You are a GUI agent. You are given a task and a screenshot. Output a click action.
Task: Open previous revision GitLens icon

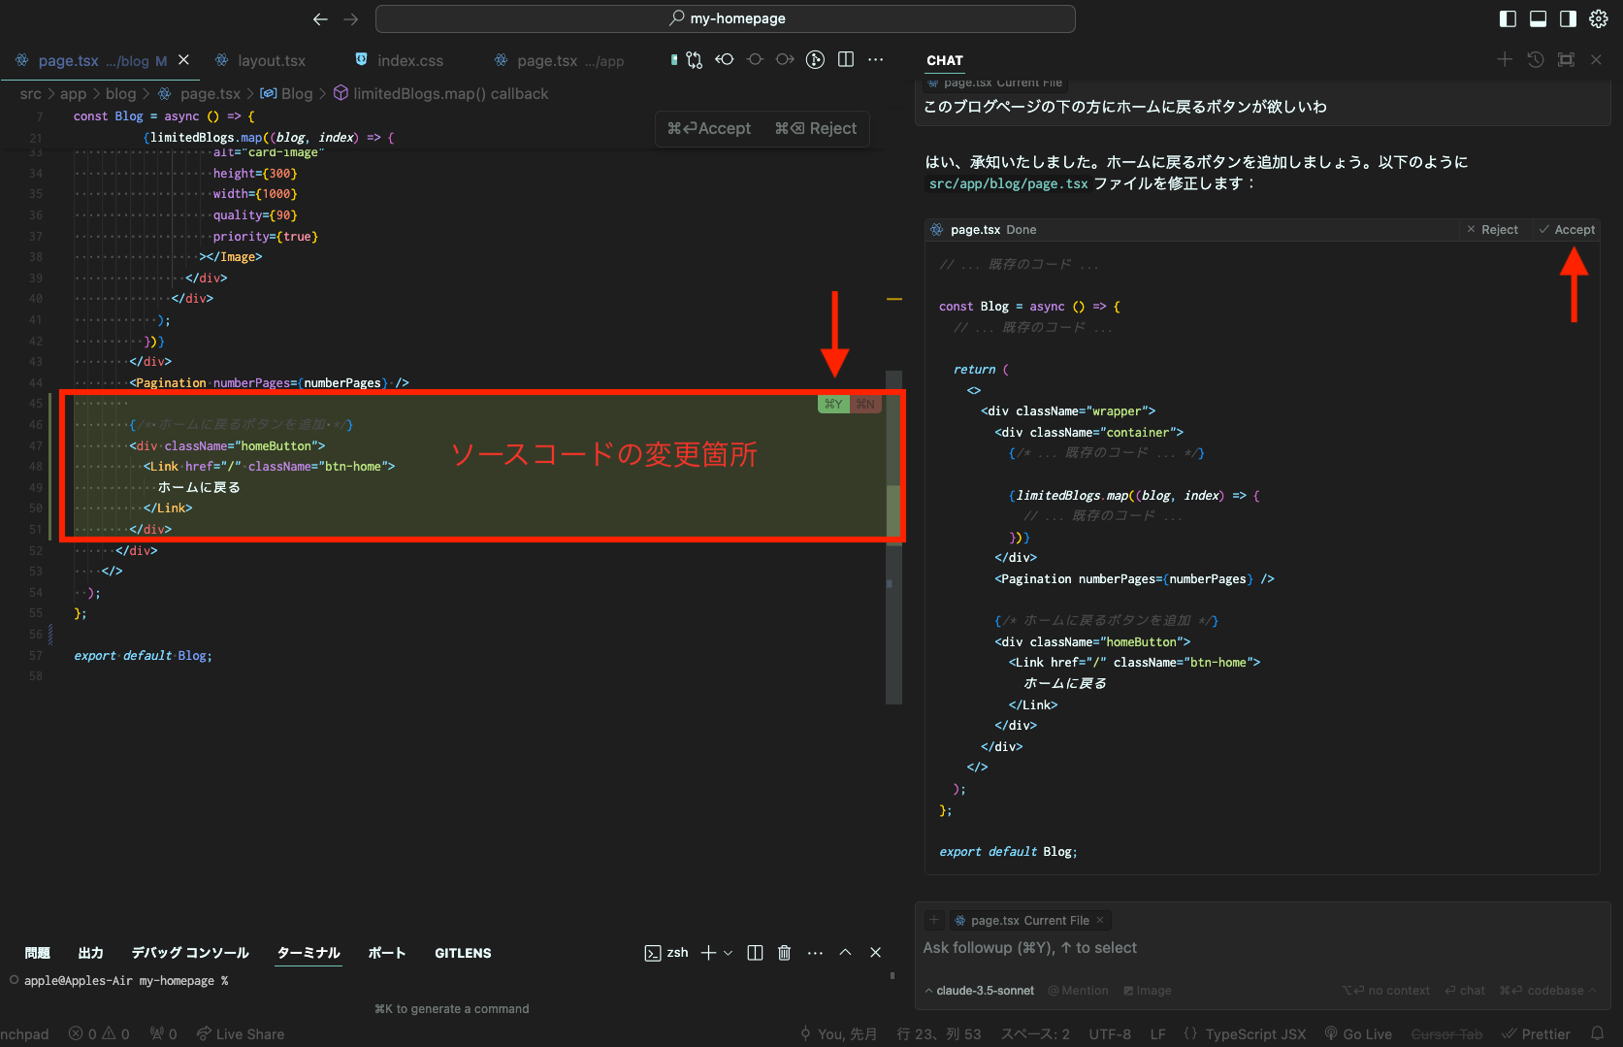[x=725, y=60]
